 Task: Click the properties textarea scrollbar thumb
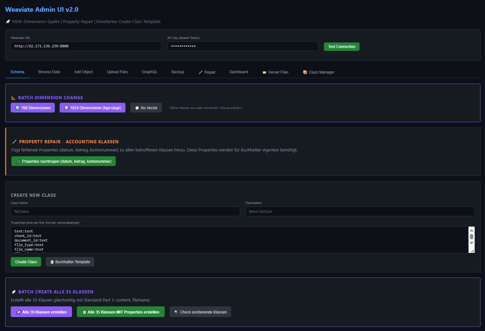(472, 237)
